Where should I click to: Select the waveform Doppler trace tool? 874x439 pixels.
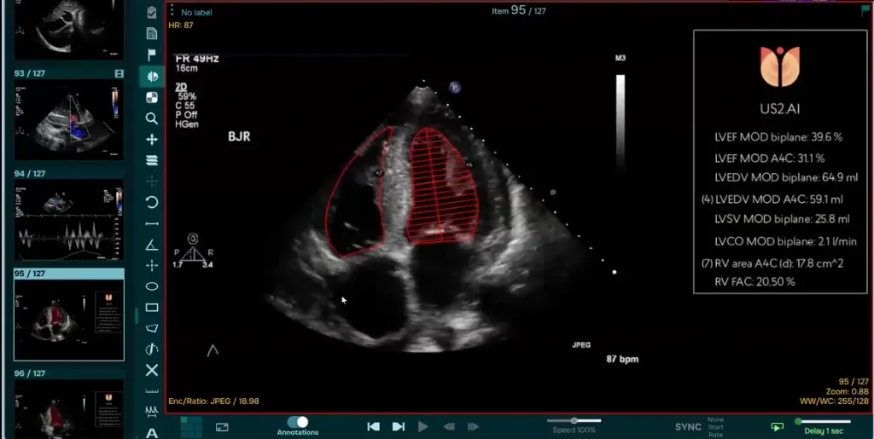tap(152, 412)
